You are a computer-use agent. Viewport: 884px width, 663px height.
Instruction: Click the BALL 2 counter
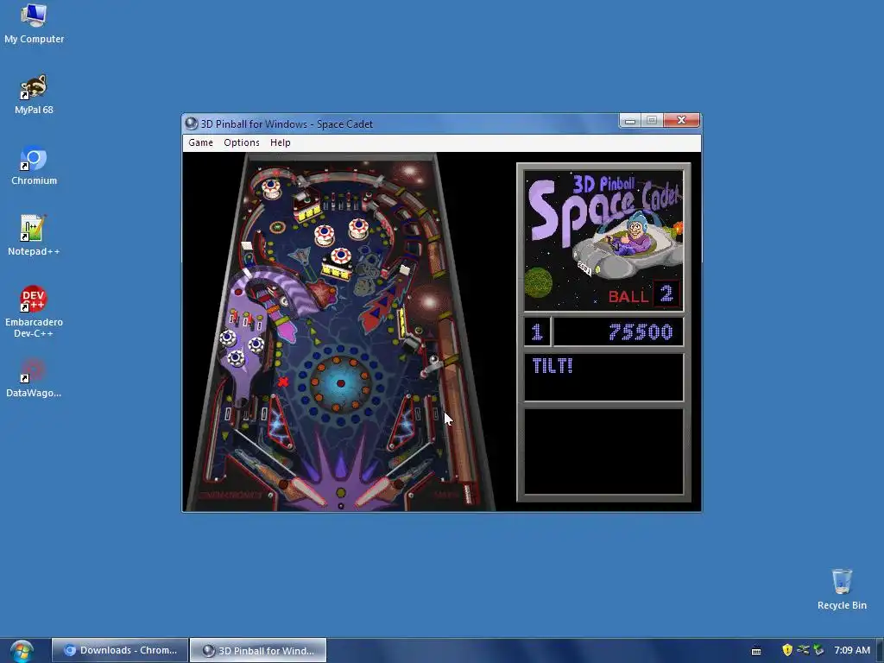(644, 295)
